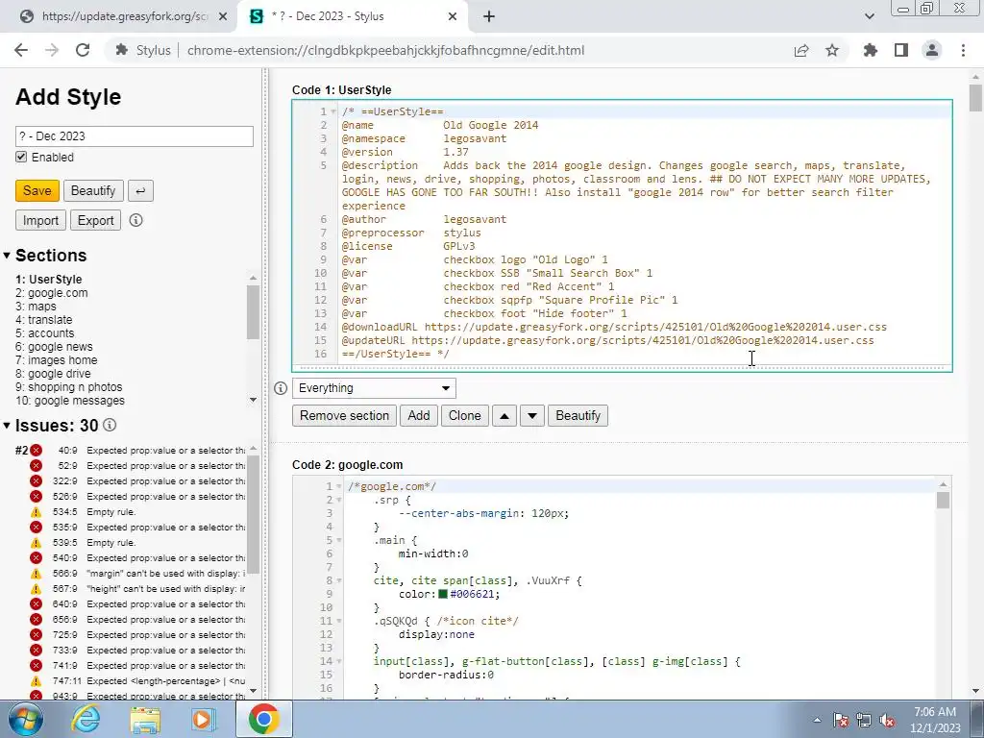Toggle the Enabled checkbox

[x=21, y=157]
